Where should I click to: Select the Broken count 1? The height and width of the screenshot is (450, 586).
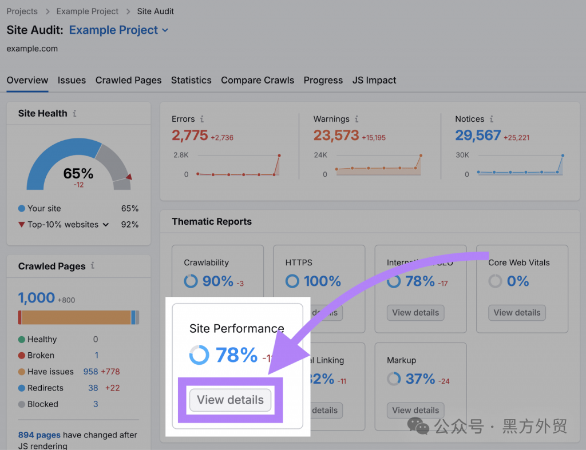pos(96,355)
